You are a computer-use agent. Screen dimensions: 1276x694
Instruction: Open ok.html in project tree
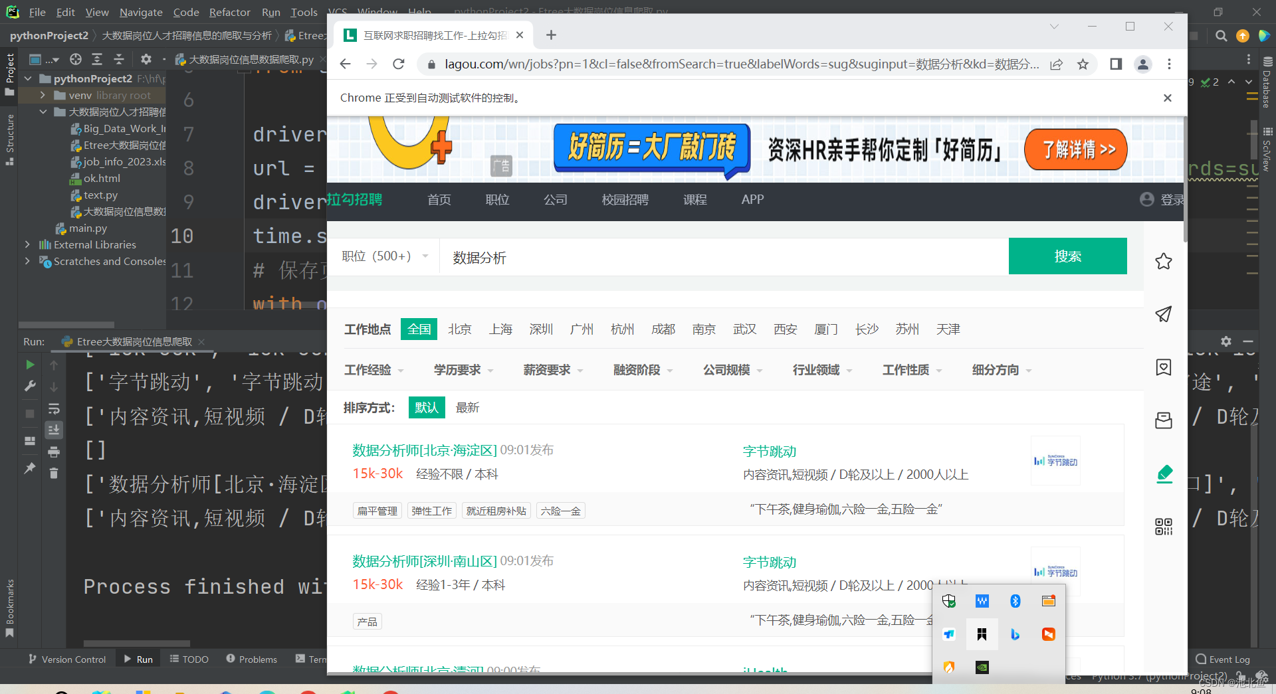click(102, 178)
